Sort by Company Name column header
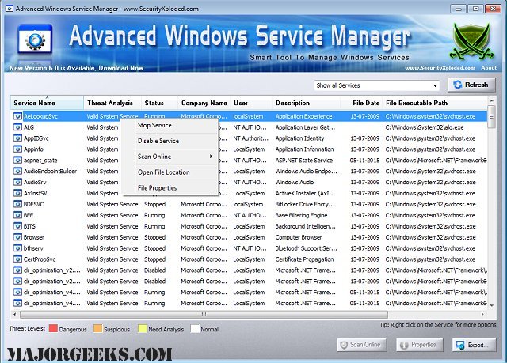 (x=204, y=103)
